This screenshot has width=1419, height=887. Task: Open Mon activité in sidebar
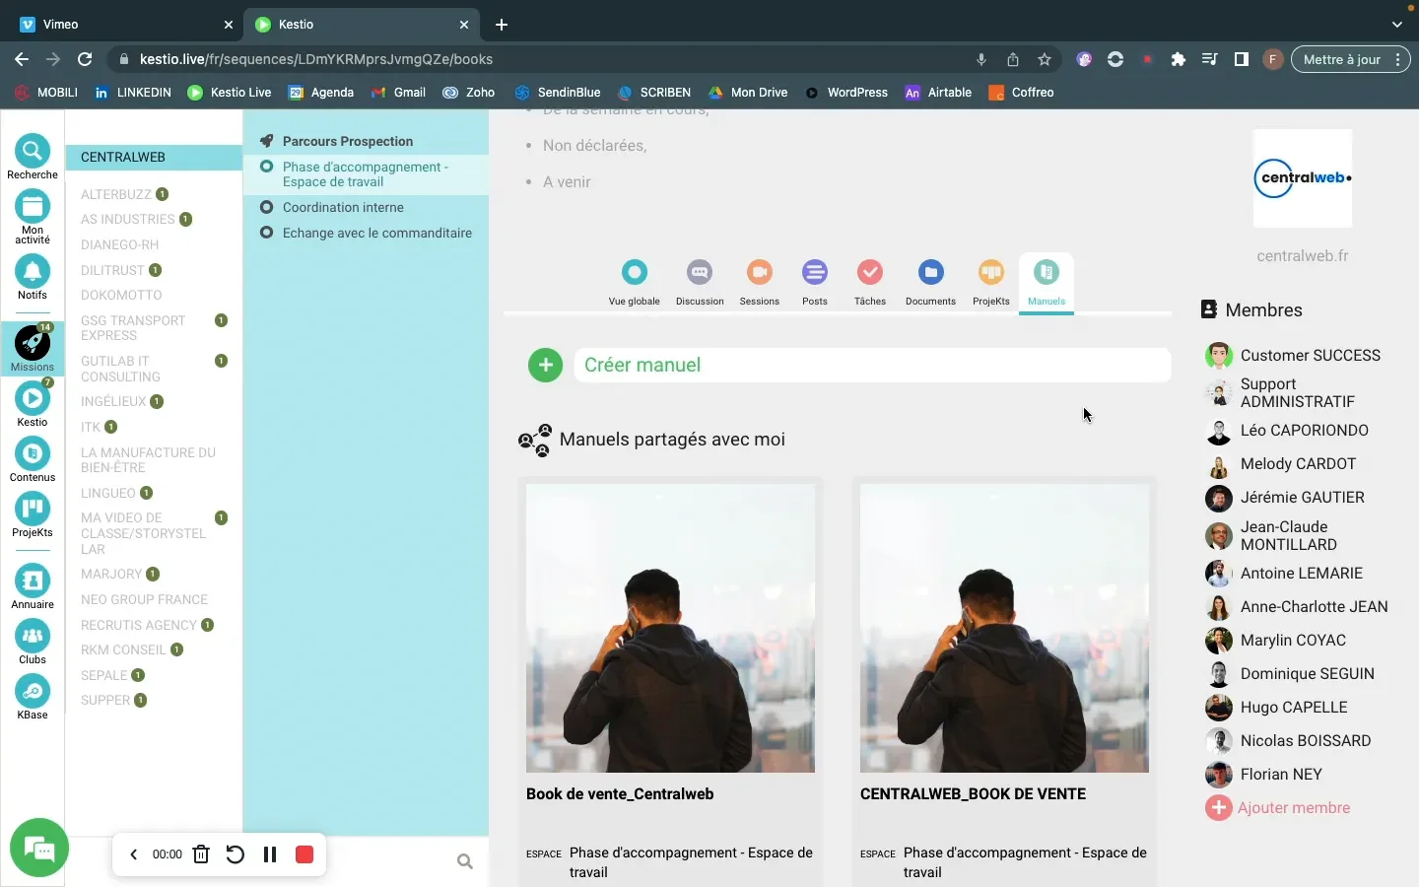pyautogui.click(x=33, y=207)
